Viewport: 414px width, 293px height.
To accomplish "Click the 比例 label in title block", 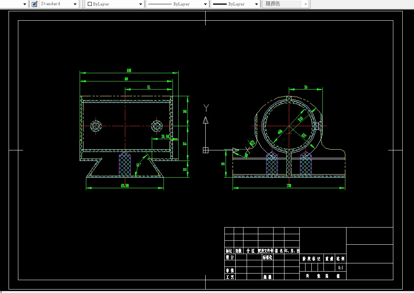I will pyautogui.click(x=341, y=259).
